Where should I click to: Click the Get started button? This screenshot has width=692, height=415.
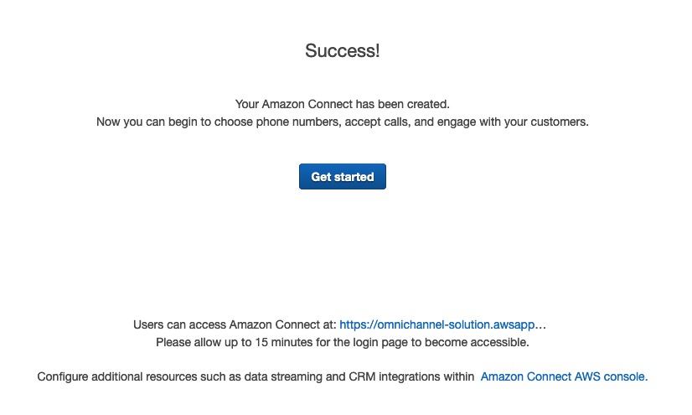pos(343,177)
